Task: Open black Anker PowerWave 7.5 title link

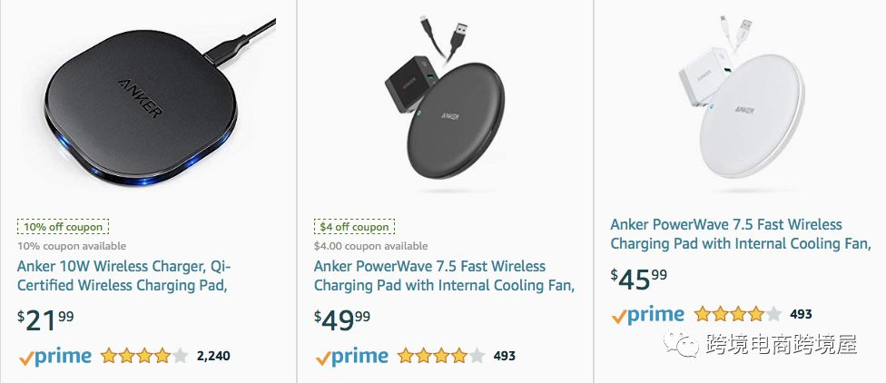Action: pyautogui.click(x=444, y=276)
